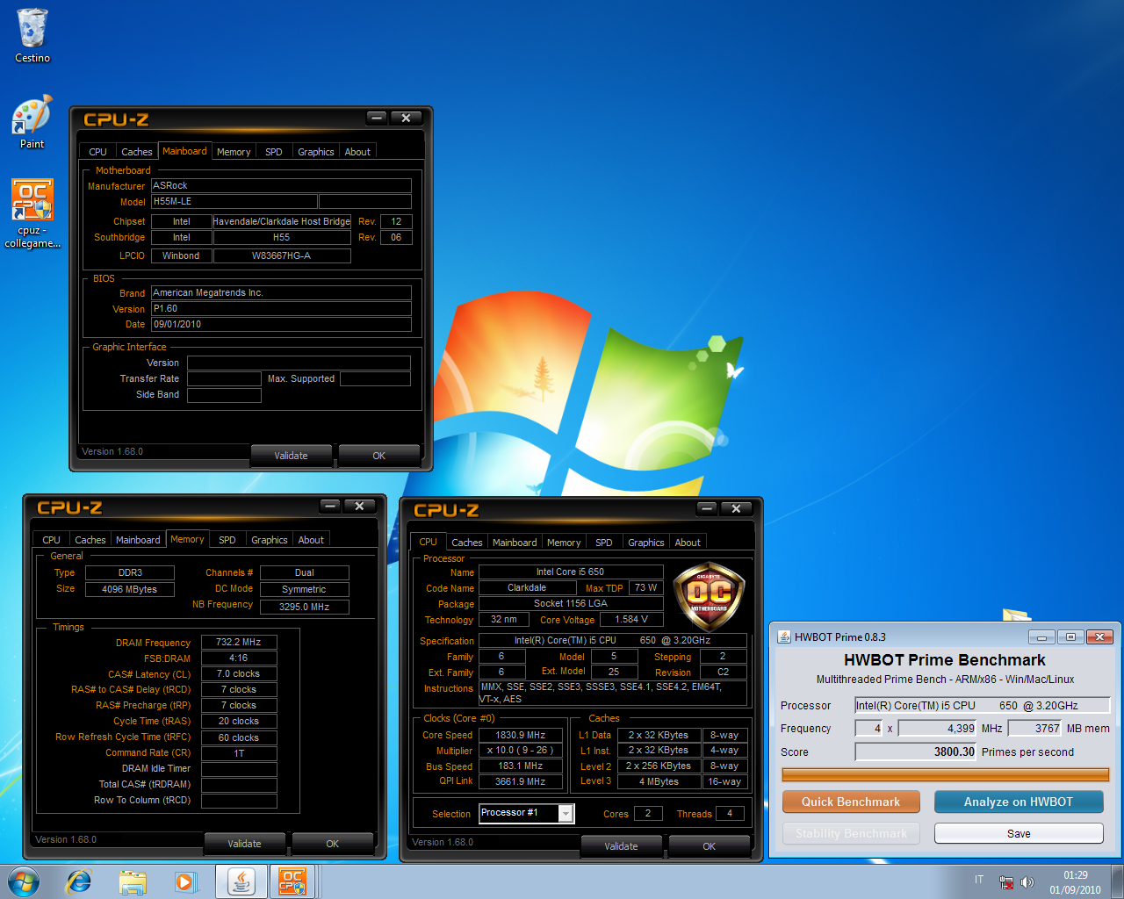Click the Gigabyte OC Motherboard logo
Viewport: 1124px width, 899px height.
709,598
